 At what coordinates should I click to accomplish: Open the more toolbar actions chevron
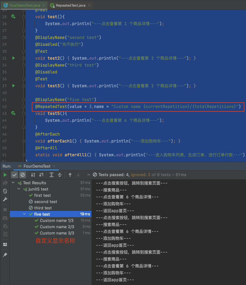coord(89,175)
